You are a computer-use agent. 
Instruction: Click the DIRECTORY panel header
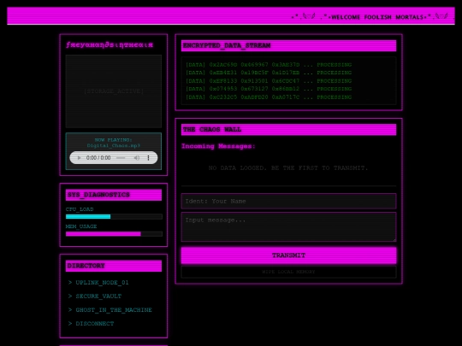tap(114, 266)
